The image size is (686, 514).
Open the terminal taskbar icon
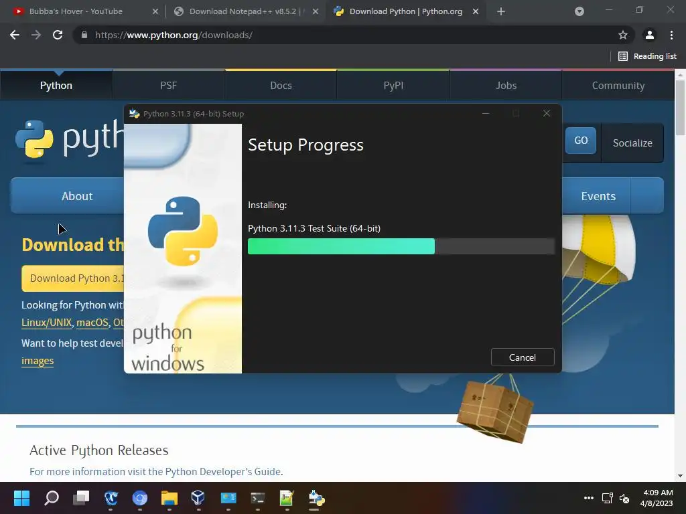pyautogui.click(x=258, y=498)
